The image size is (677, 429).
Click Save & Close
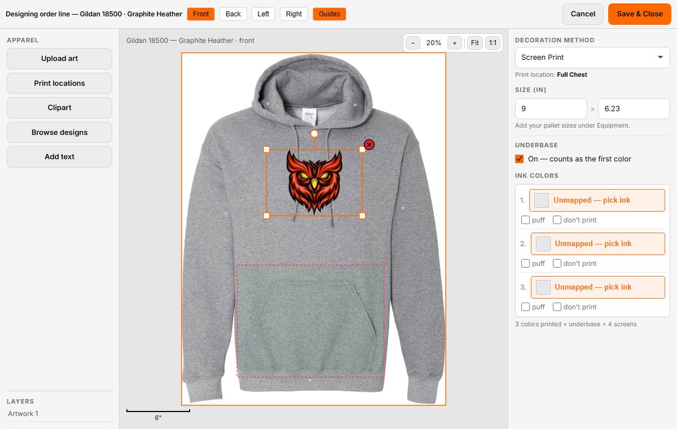click(640, 14)
